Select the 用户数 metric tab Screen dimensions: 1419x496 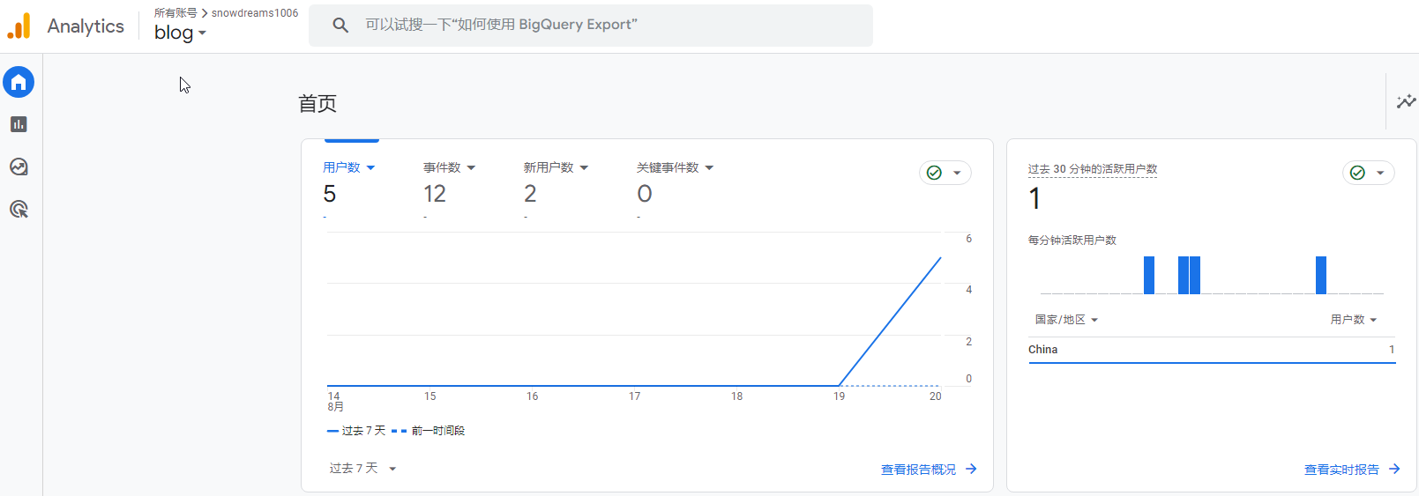tap(348, 167)
